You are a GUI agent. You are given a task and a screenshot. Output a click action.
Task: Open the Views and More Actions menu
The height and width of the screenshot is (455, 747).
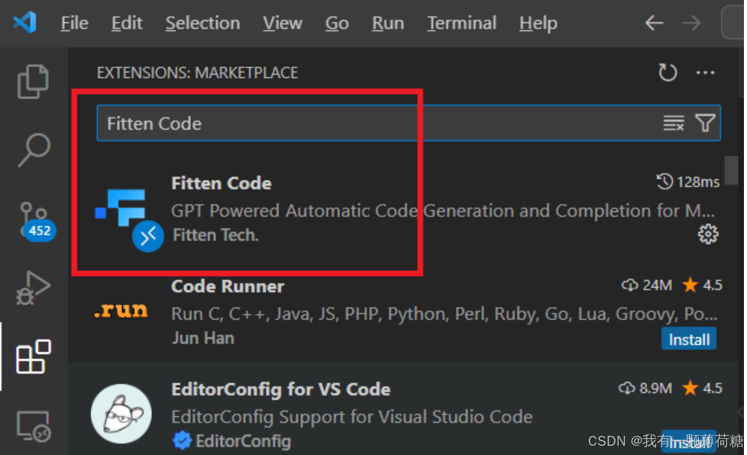click(705, 73)
